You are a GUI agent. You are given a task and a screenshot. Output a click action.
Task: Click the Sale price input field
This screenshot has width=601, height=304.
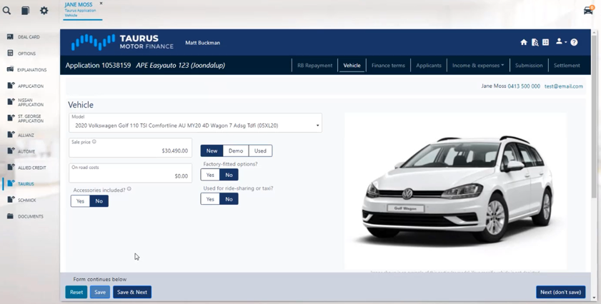(130, 148)
